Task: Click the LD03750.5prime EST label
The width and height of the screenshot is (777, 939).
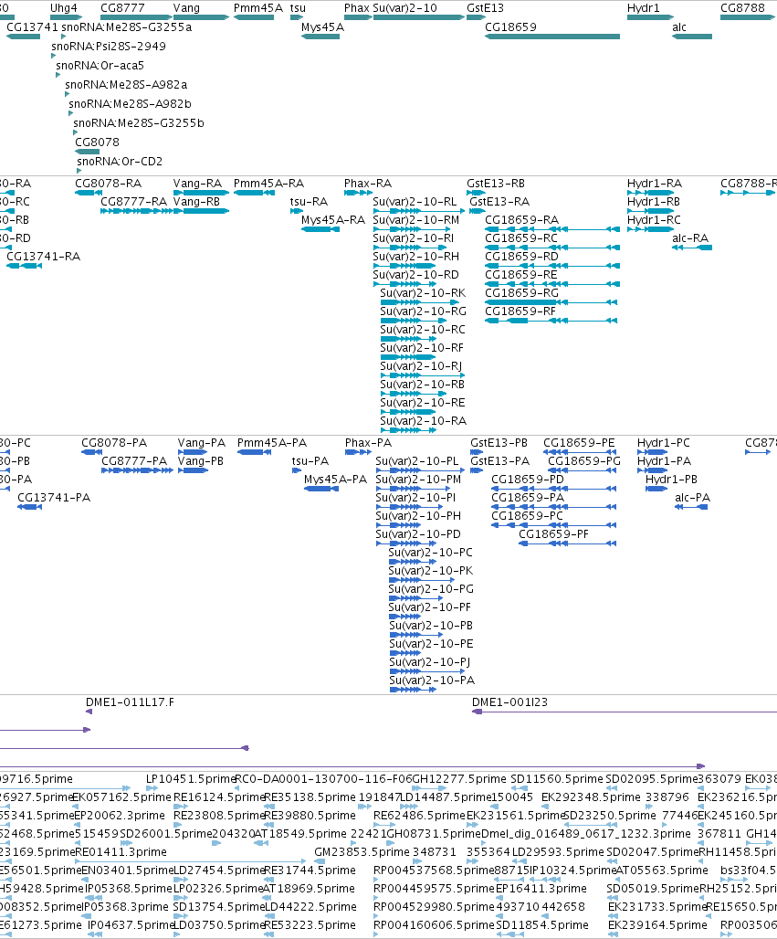Action: click(218, 925)
